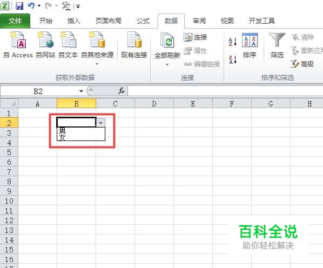Expand the Name Box dropdown arrow
Image resolution: width=323 pixels, height=268 pixels.
click(81, 91)
